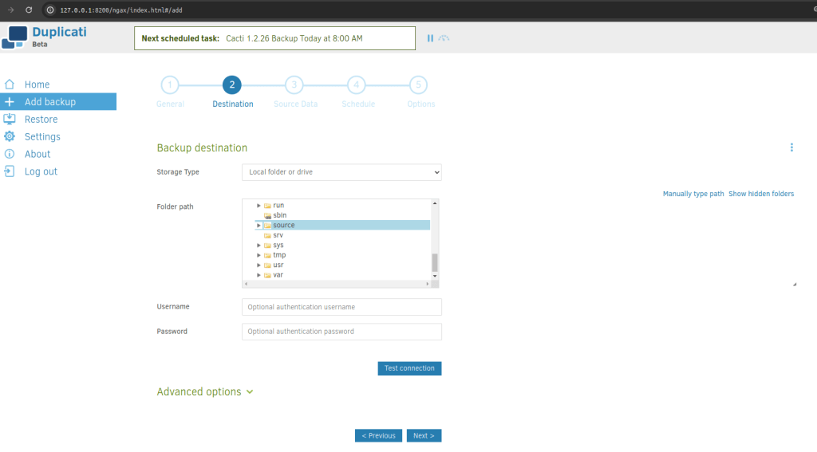Expand the run folder tree node
This screenshot has height=452, width=817.
point(259,206)
